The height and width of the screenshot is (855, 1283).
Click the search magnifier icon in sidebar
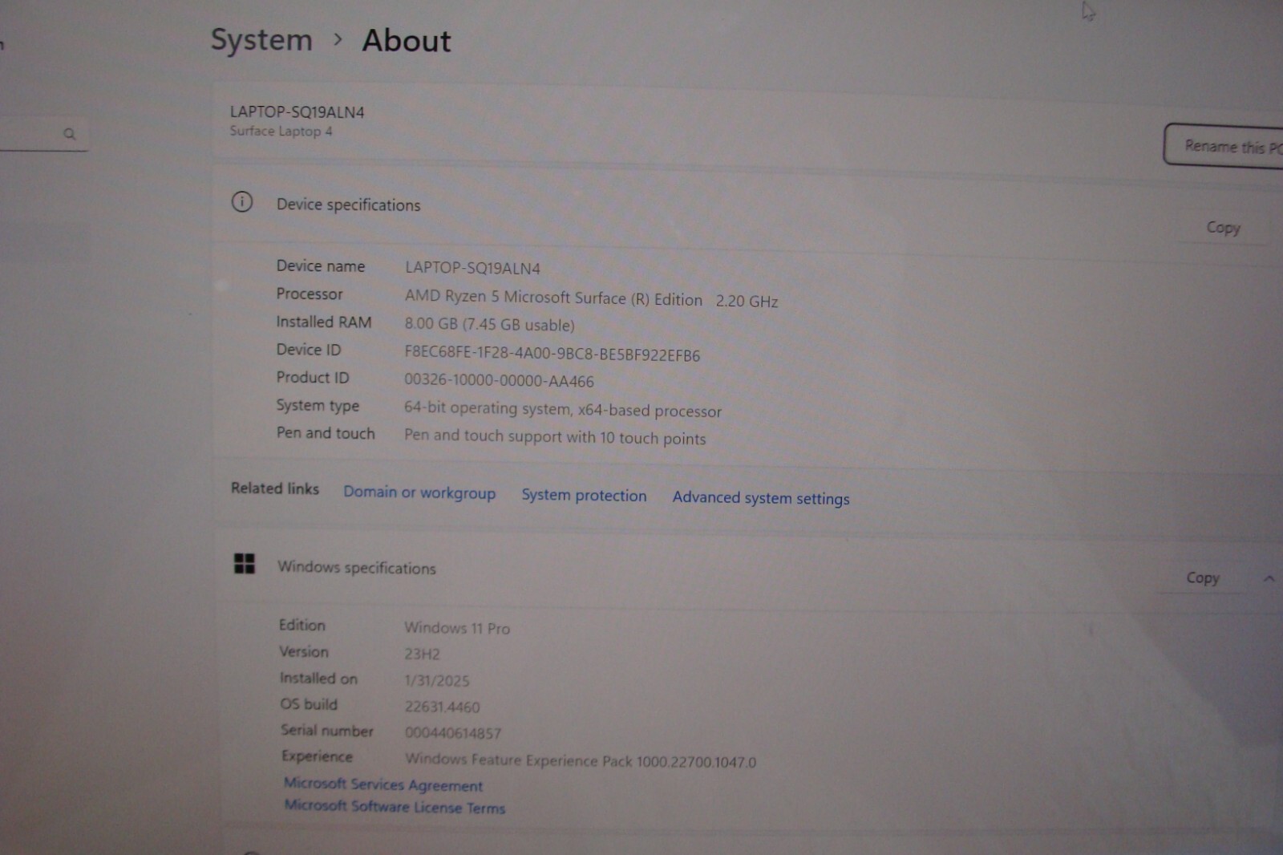(70, 134)
